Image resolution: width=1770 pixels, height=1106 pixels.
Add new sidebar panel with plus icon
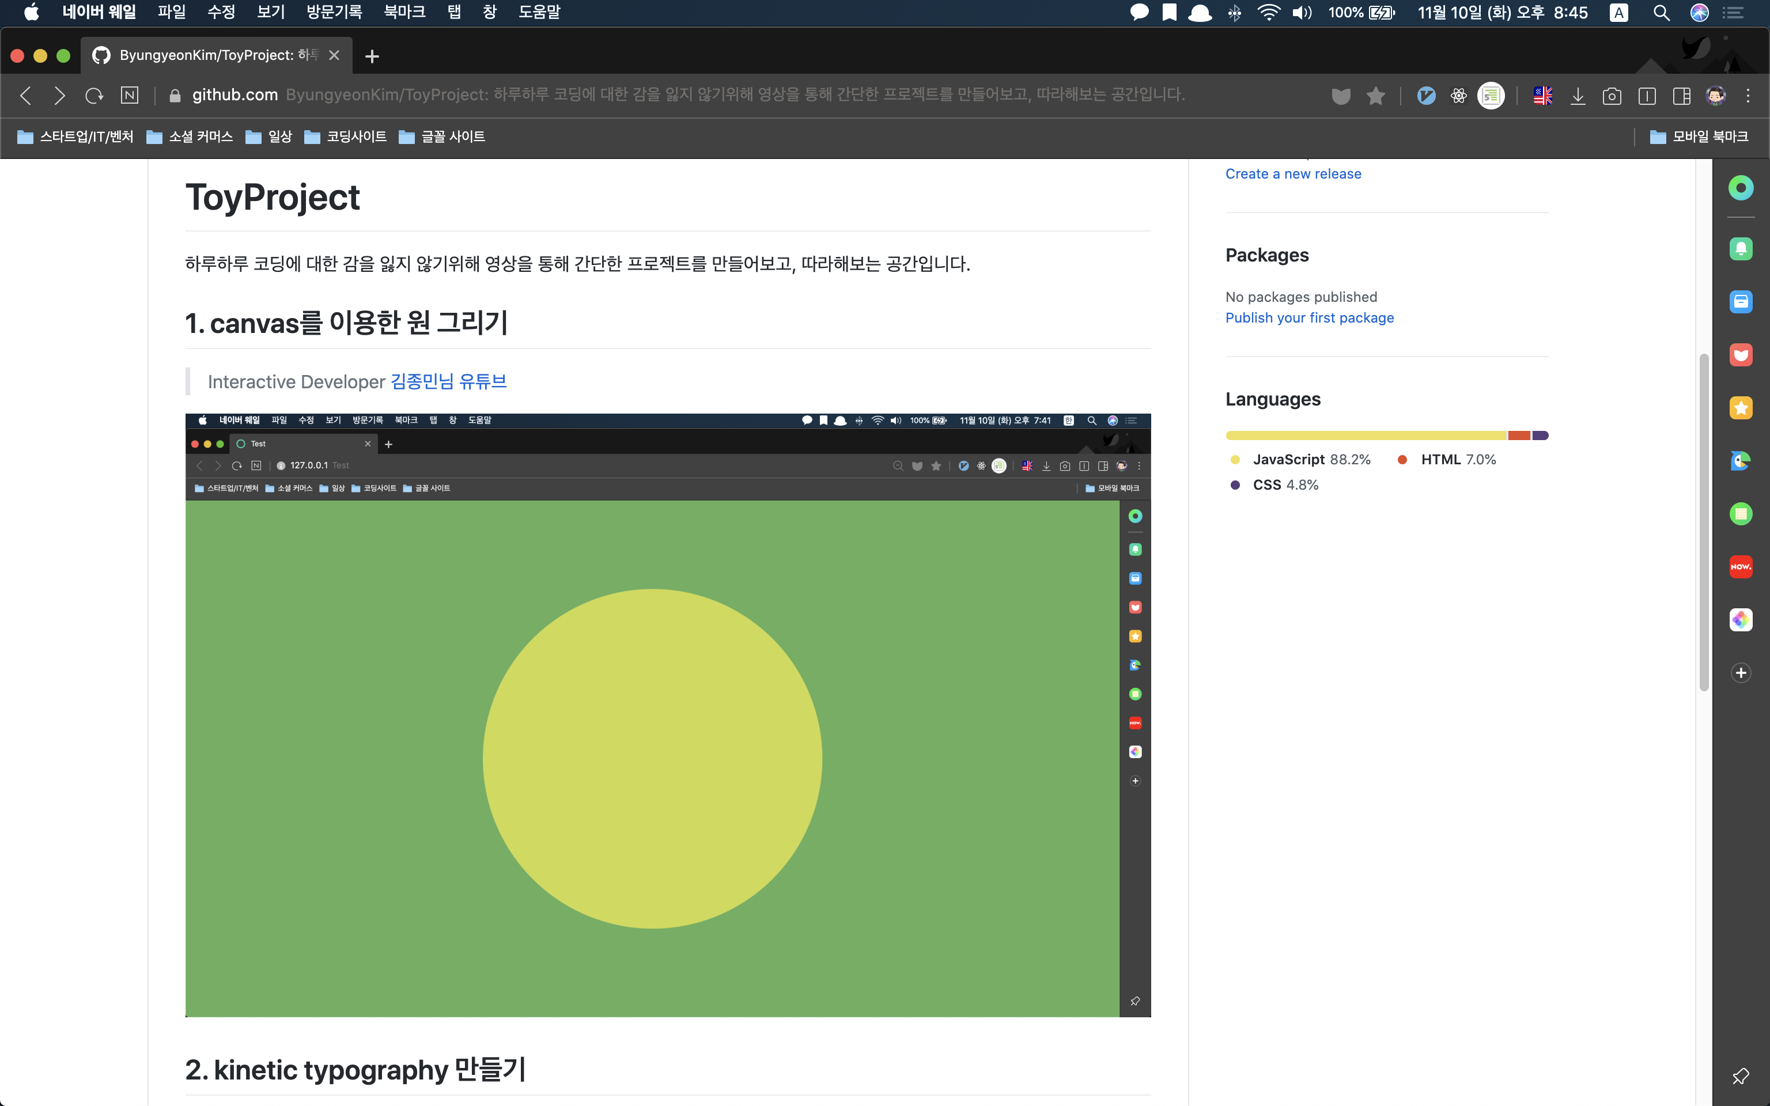click(1740, 673)
